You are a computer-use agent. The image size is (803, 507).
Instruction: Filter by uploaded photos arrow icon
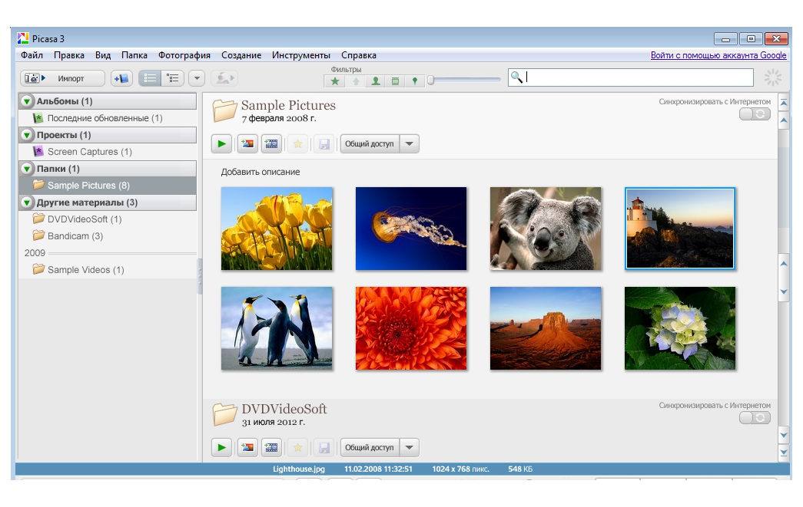point(356,81)
